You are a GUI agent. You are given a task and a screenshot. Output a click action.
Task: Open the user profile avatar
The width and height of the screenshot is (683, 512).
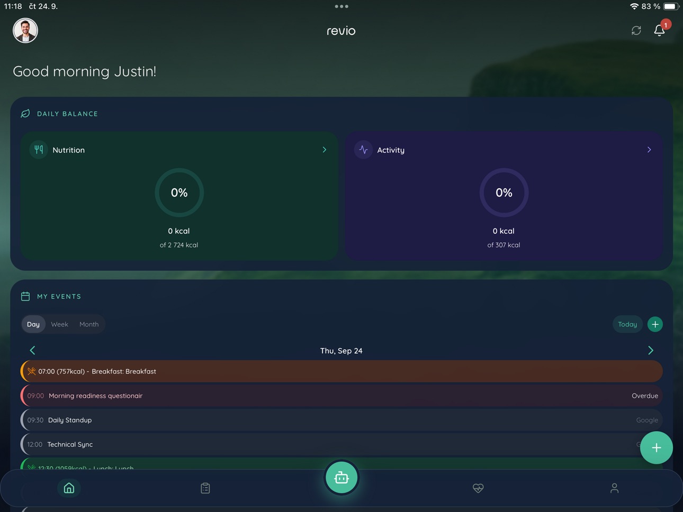(x=25, y=30)
